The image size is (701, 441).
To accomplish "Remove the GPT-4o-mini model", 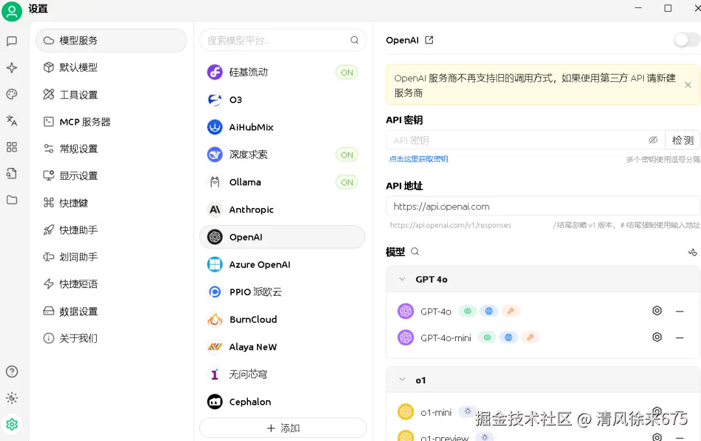I will pos(680,338).
